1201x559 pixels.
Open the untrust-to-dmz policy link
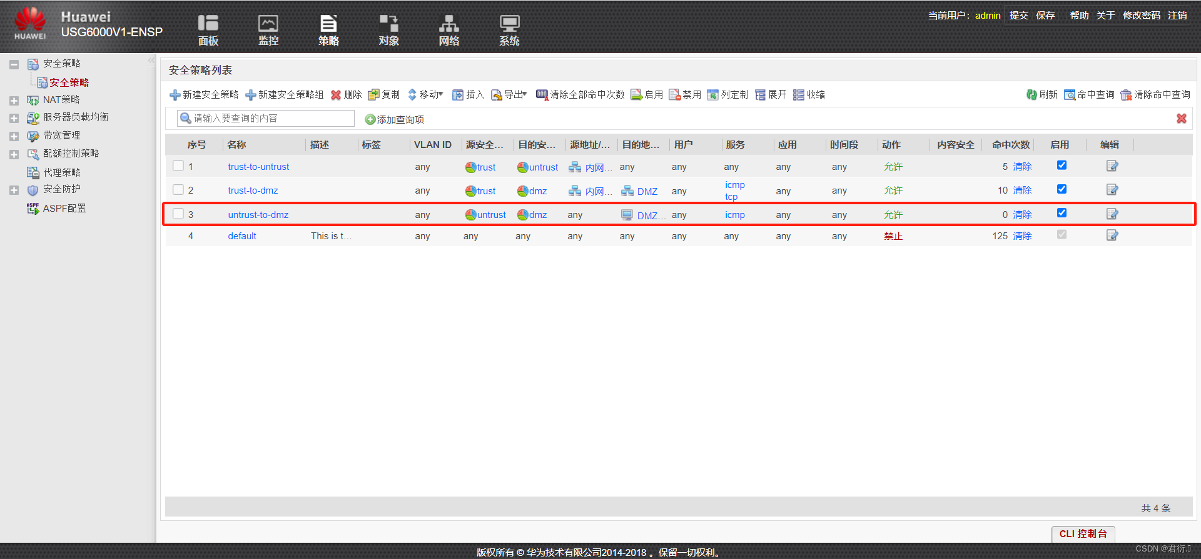click(258, 215)
